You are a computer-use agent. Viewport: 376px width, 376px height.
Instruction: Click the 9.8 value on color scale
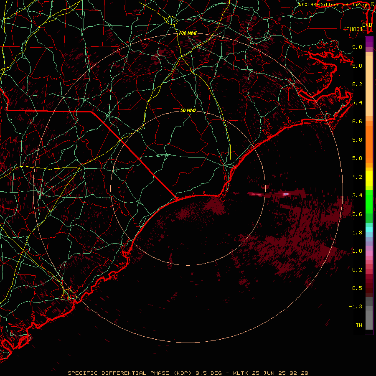click(x=357, y=47)
